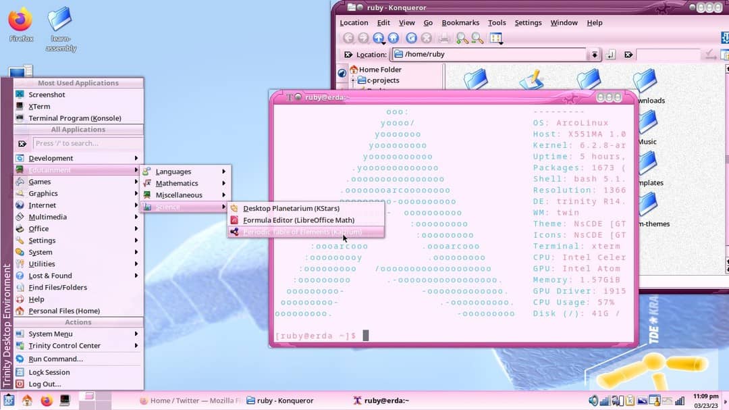Click the terminal launcher icon in taskbar
The height and width of the screenshot is (410, 729).
(65, 401)
